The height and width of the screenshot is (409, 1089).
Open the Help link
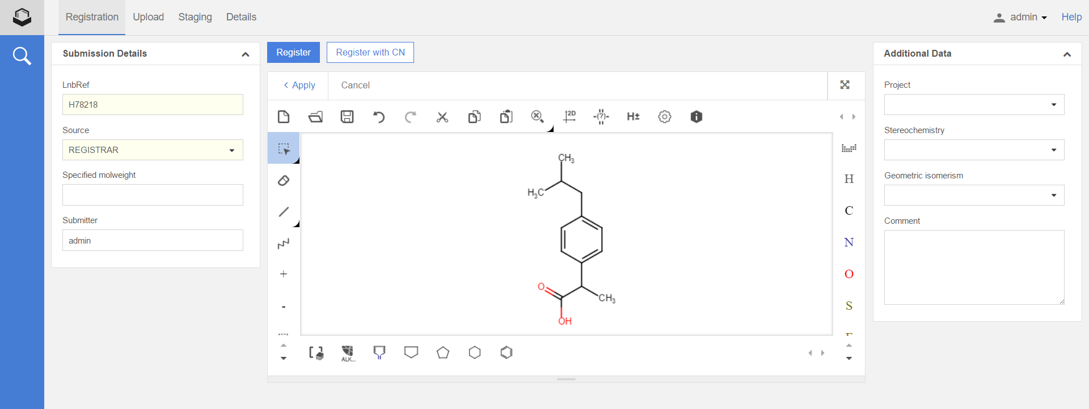pyautogui.click(x=1071, y=17)
